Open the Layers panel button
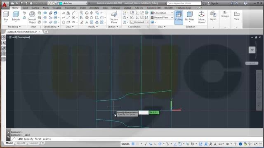 (x=213, y=16)
